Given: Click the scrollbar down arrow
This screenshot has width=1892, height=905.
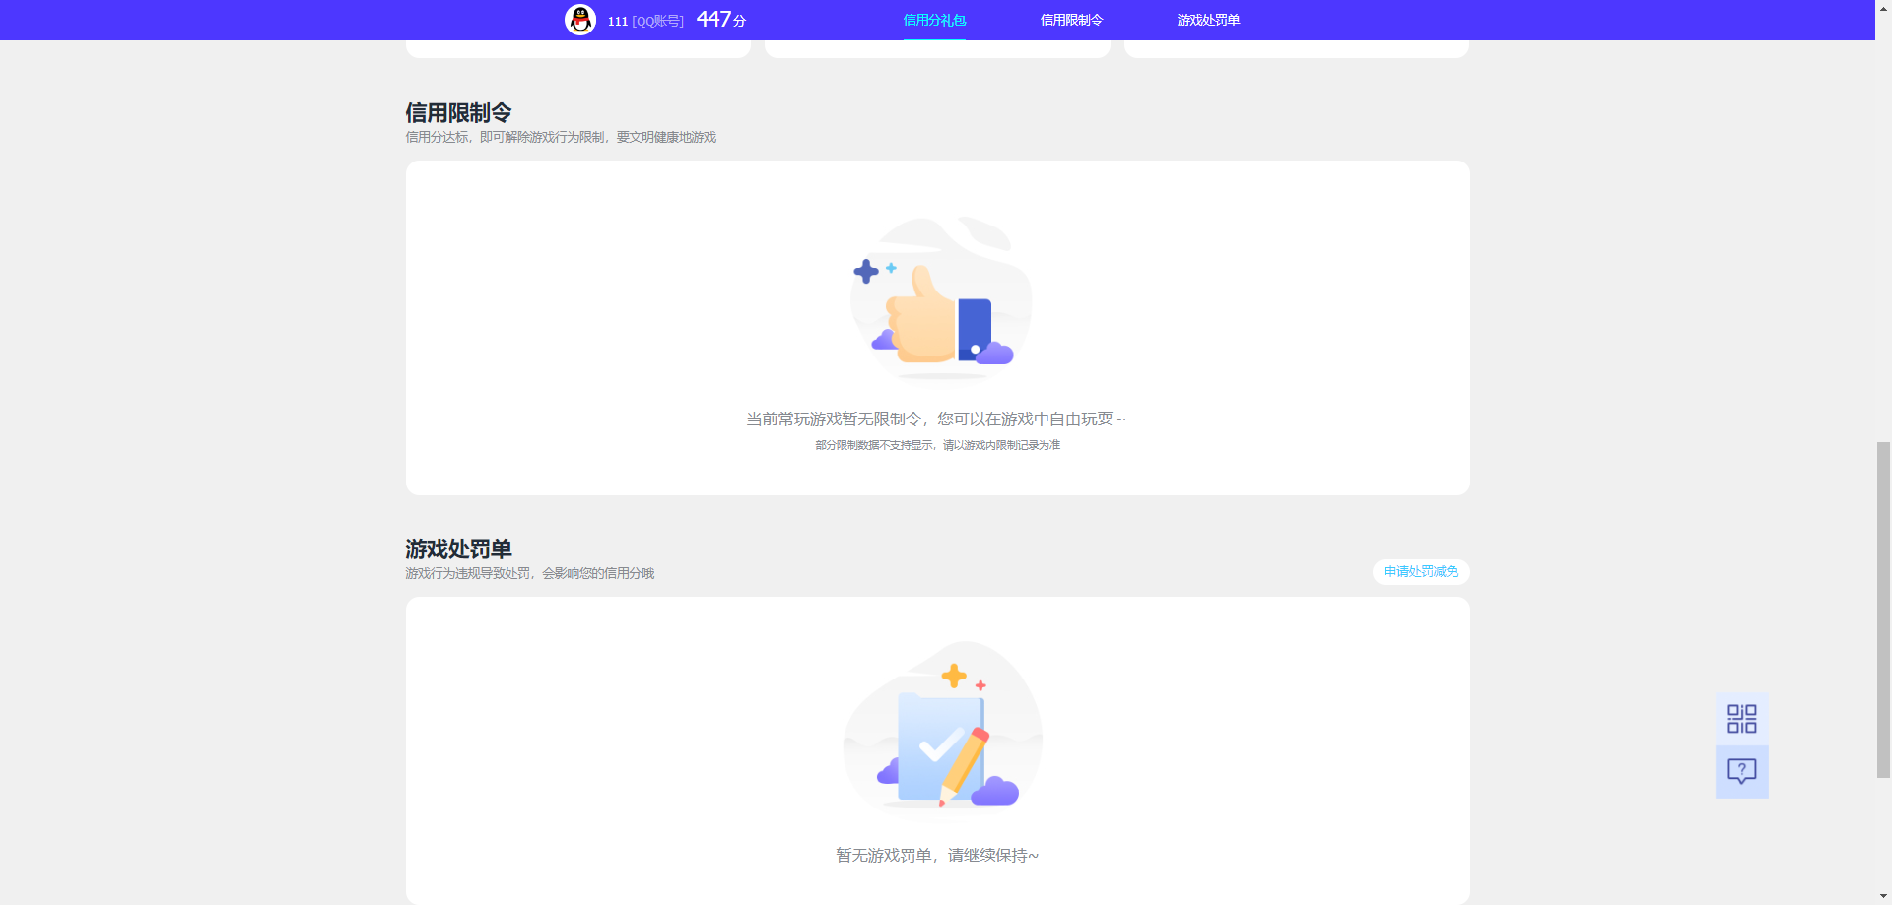Looking at the screenshot, I should point(1883,896).
